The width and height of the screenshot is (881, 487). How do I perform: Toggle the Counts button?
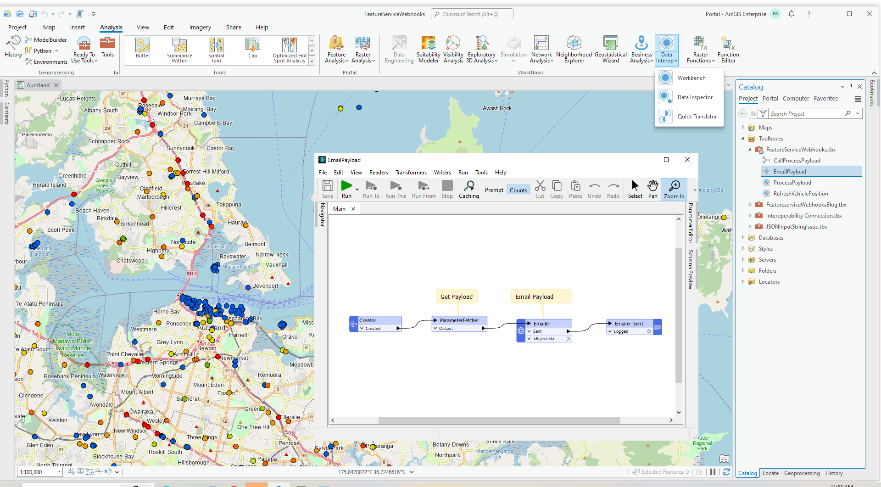pyautogui.click(x=518, y=190)
